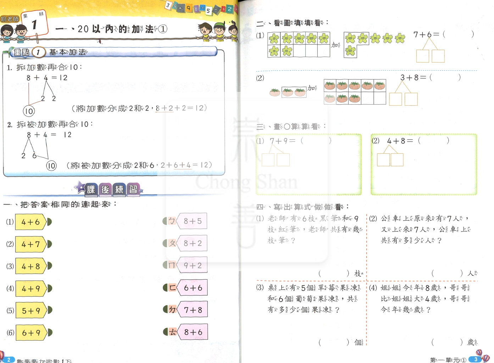Click the left split box under 4+8
This screenshot has width=494, height=363.
click(383, 160)
